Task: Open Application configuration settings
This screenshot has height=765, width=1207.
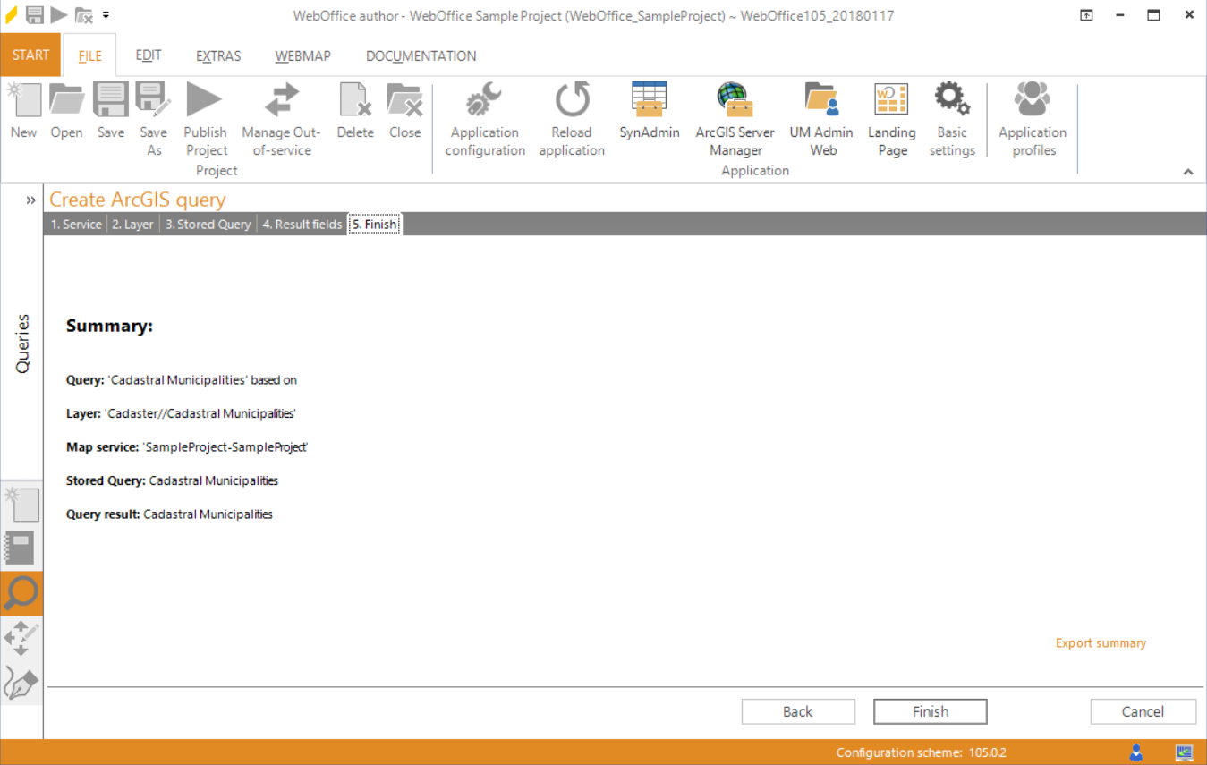Action: click(484, 116)
